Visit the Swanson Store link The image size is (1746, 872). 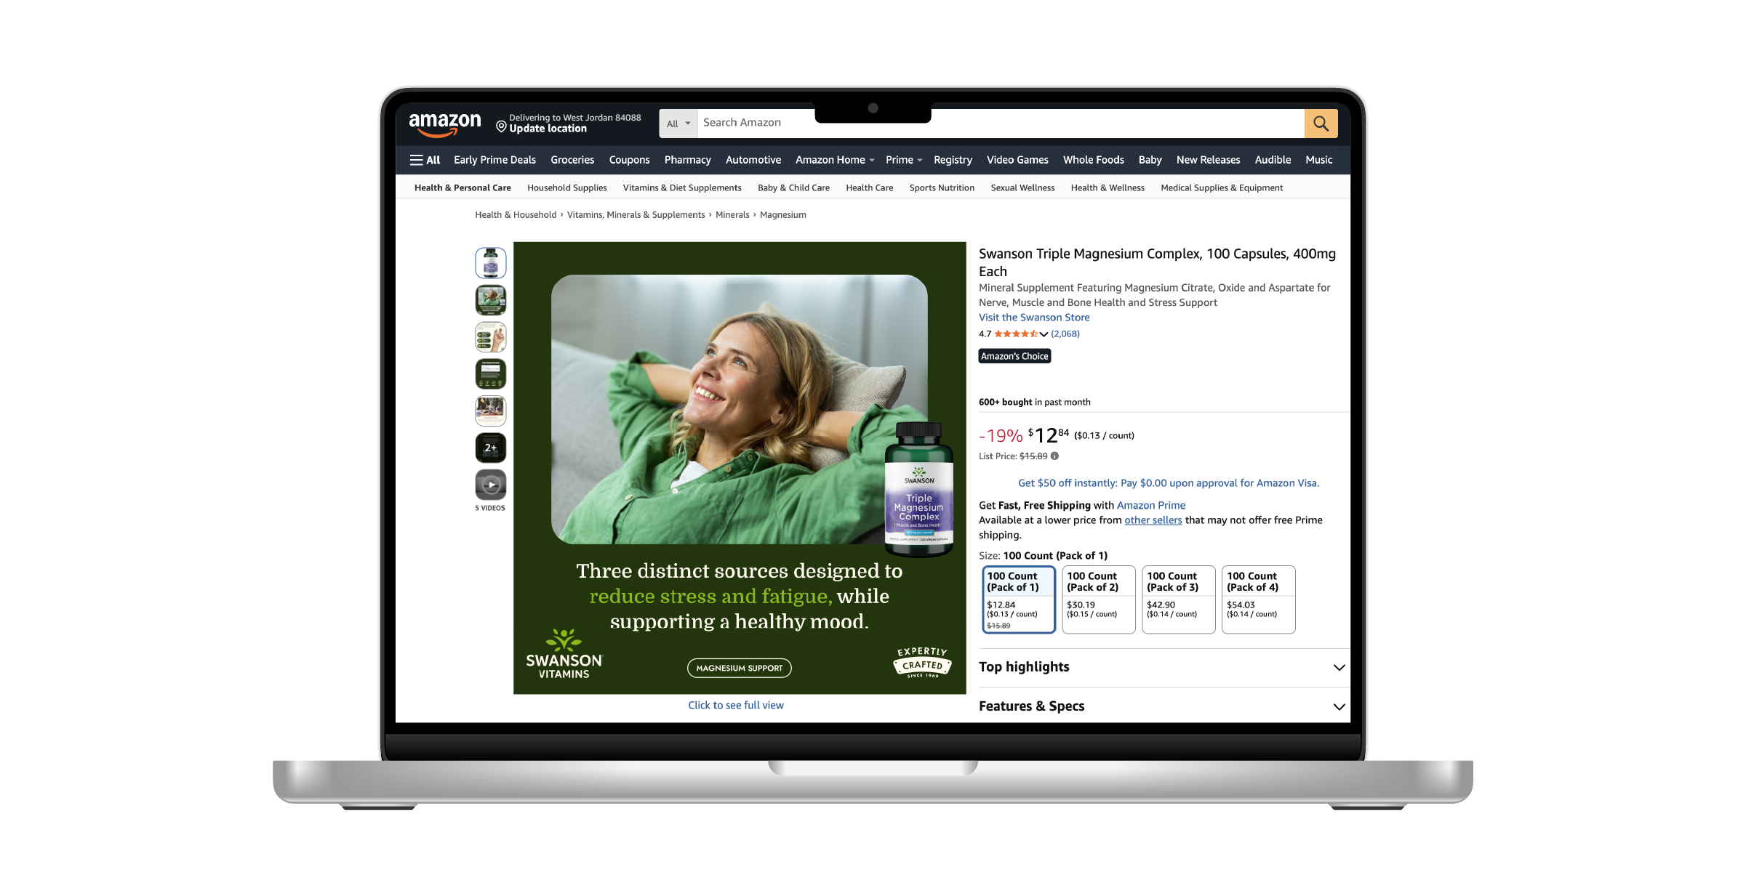point(1034,318)
